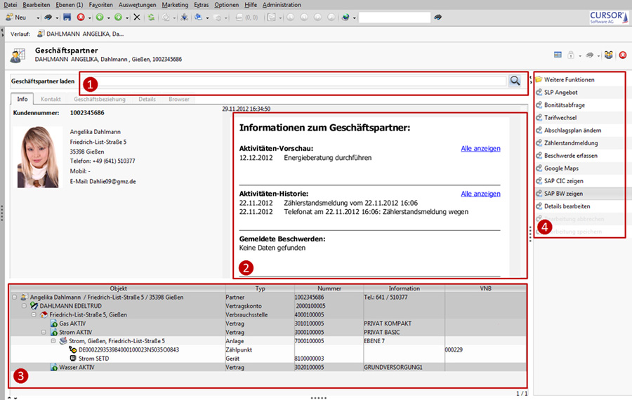Click the red close icon in header
This screenshot has height=400, width=632.
[622, 55]
